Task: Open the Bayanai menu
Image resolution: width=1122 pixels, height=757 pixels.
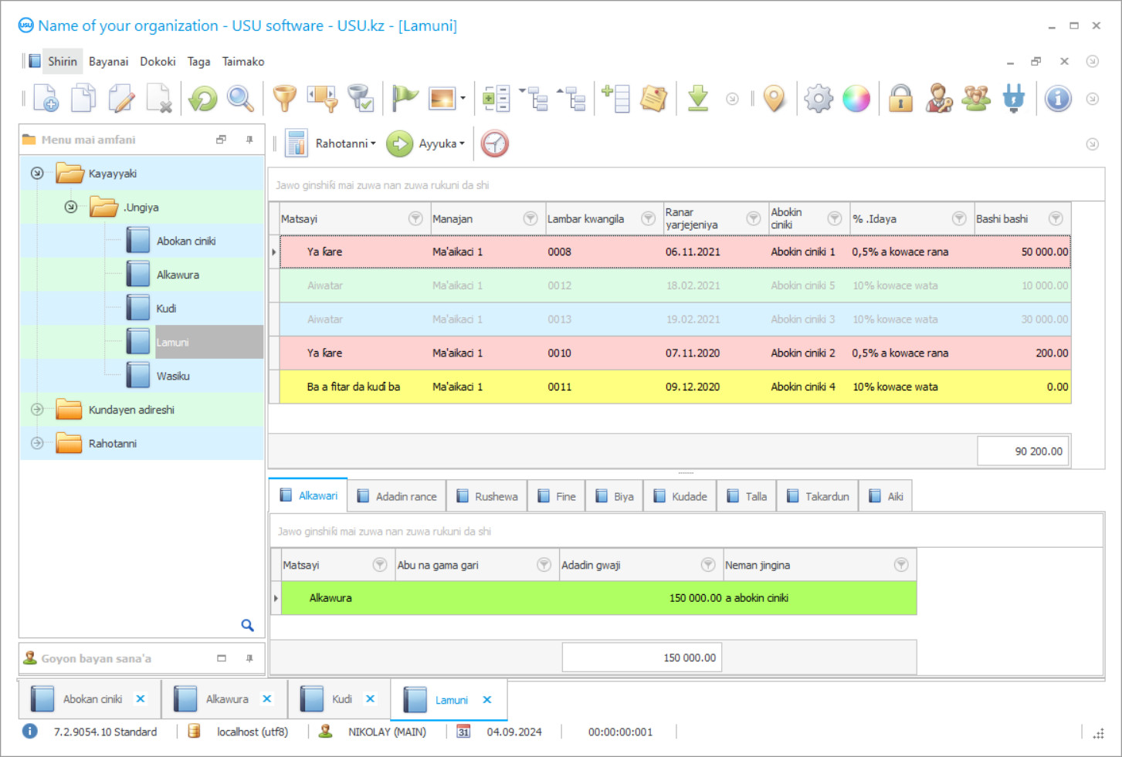Action: pyautogui.click(x=108, y=62)
